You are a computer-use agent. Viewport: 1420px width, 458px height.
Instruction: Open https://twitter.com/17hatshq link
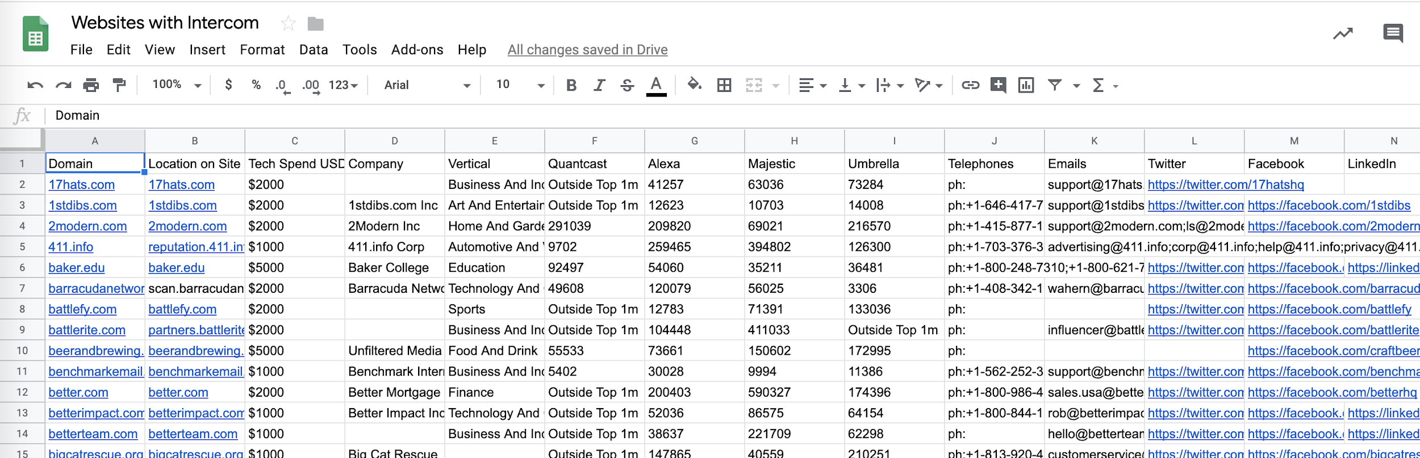pos(1226,184)
